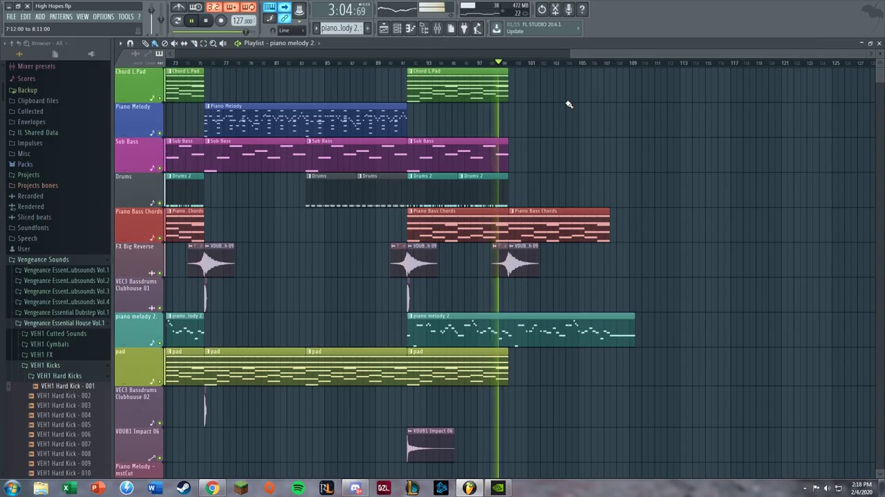Viewport: 885px width, 497px height.
Task: Select the Draw pencil tool in playlist
Action: (x=146, y=43)
